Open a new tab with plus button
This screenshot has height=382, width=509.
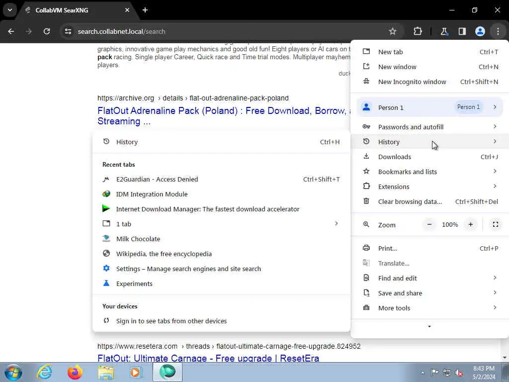(145, 10)
